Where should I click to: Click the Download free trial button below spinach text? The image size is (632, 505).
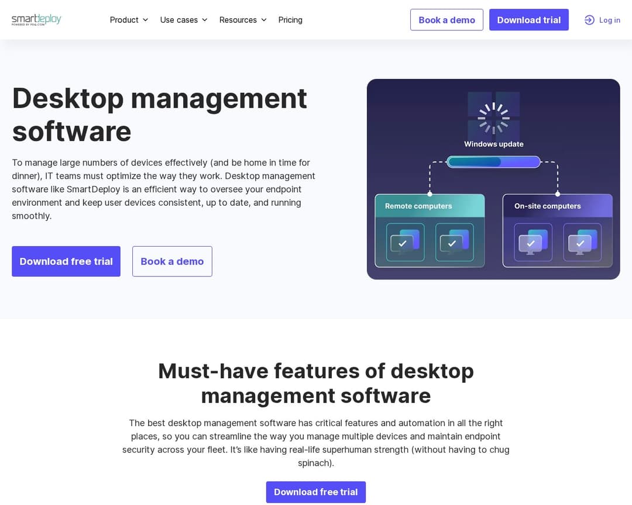coord(315,492)
